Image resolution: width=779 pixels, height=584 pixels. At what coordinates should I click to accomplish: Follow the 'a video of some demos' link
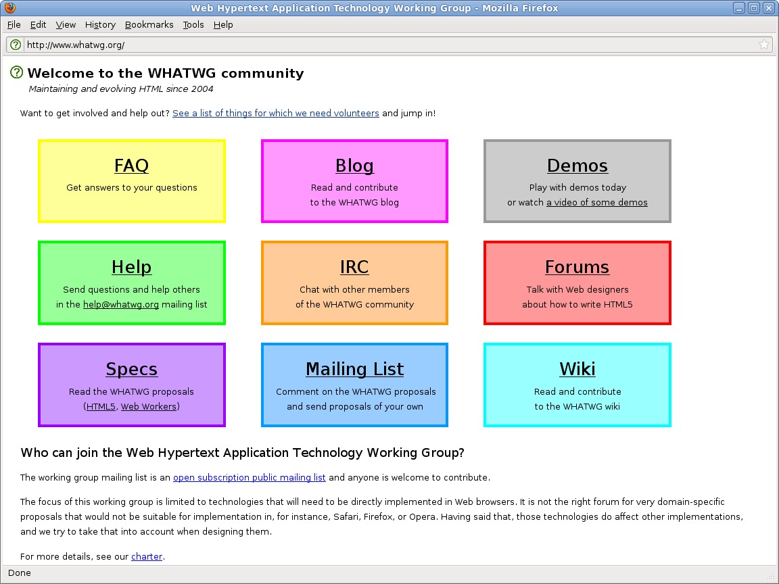(x=596, y=202)
